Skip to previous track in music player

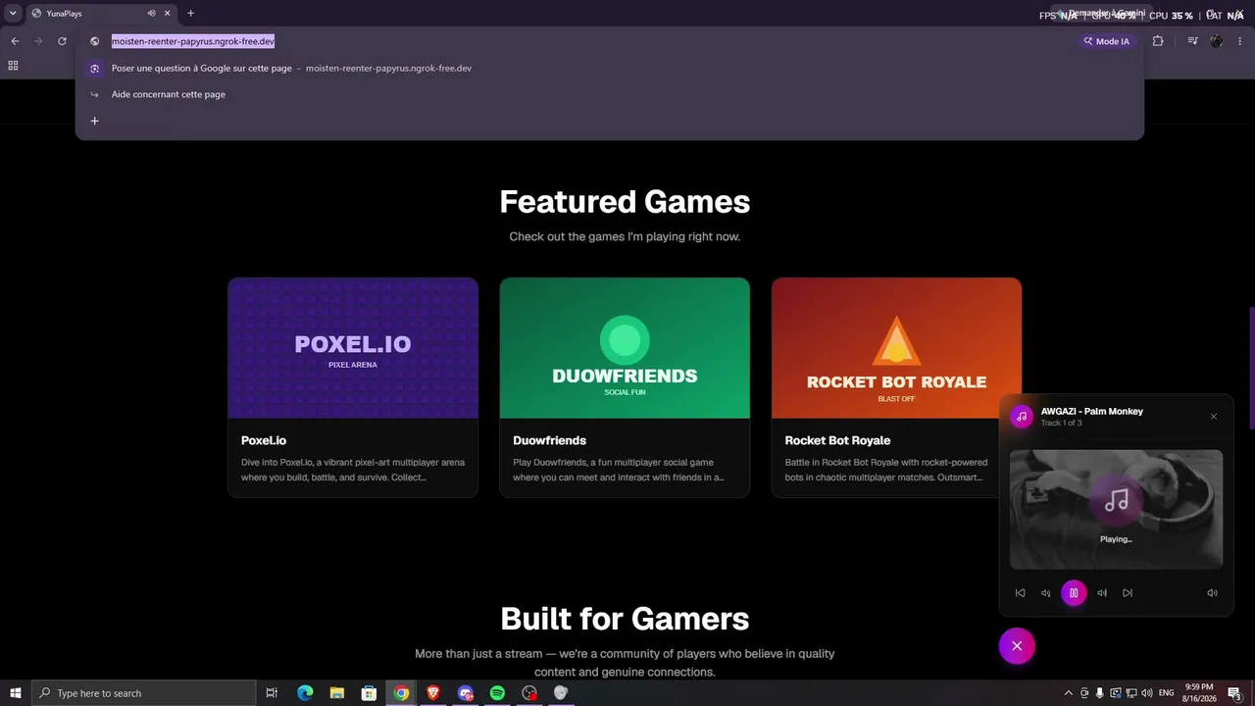pos(1020,593)
